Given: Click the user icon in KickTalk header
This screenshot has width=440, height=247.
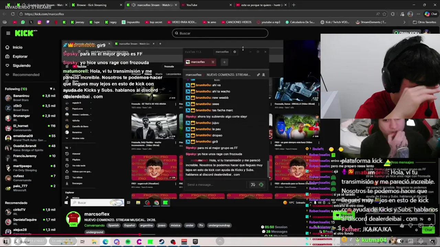Looking at the screenshot, I should 264,74.
